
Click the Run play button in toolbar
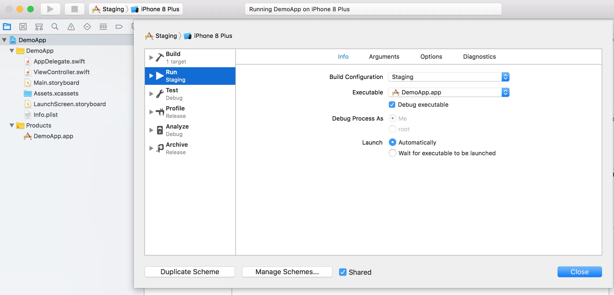(50, 9)
